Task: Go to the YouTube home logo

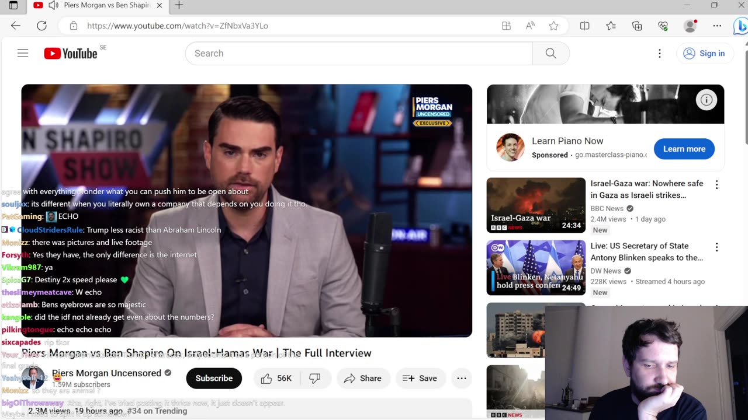Action: [x=71, y=53]
